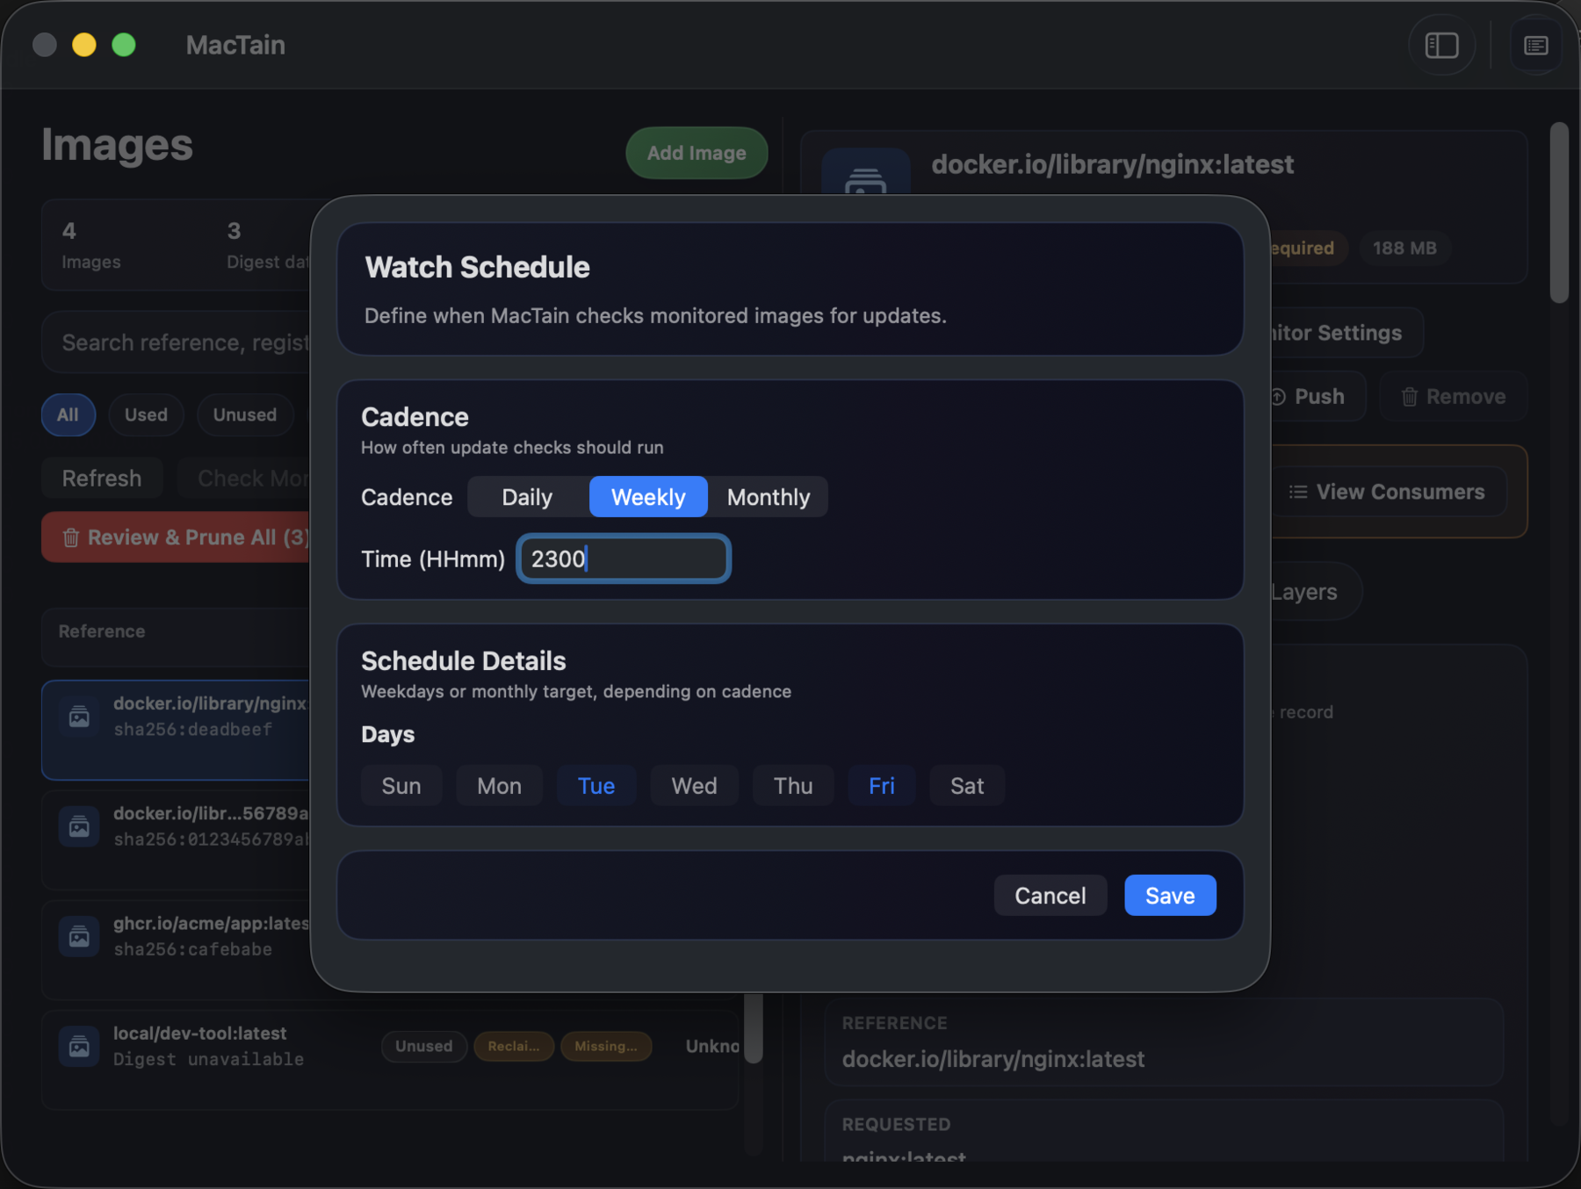This screenshot has width=1581, height=1189.
Task: Toggle Mon in schedule days
Action: [x=499, y=785]
